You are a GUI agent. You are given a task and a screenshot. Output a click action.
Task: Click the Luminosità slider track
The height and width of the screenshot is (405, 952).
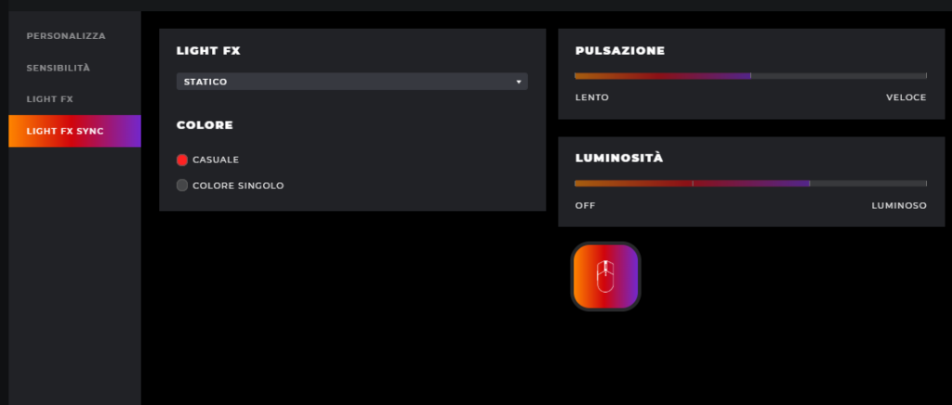click(x=750, y=183)
